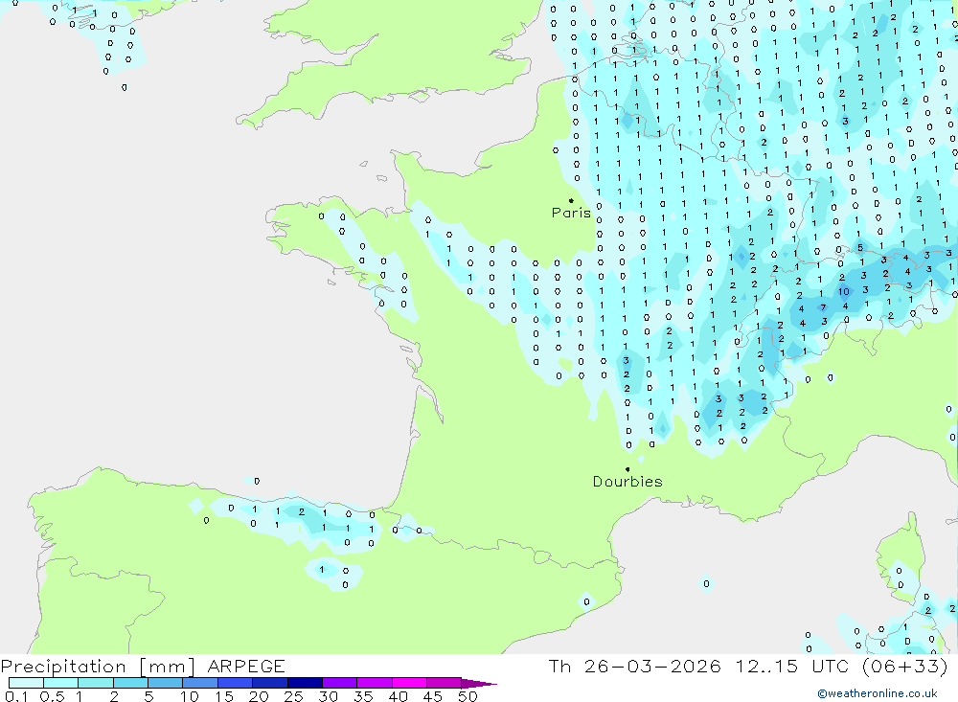
Task: Click the legend label 25
Action: click(x=293, y=696)
